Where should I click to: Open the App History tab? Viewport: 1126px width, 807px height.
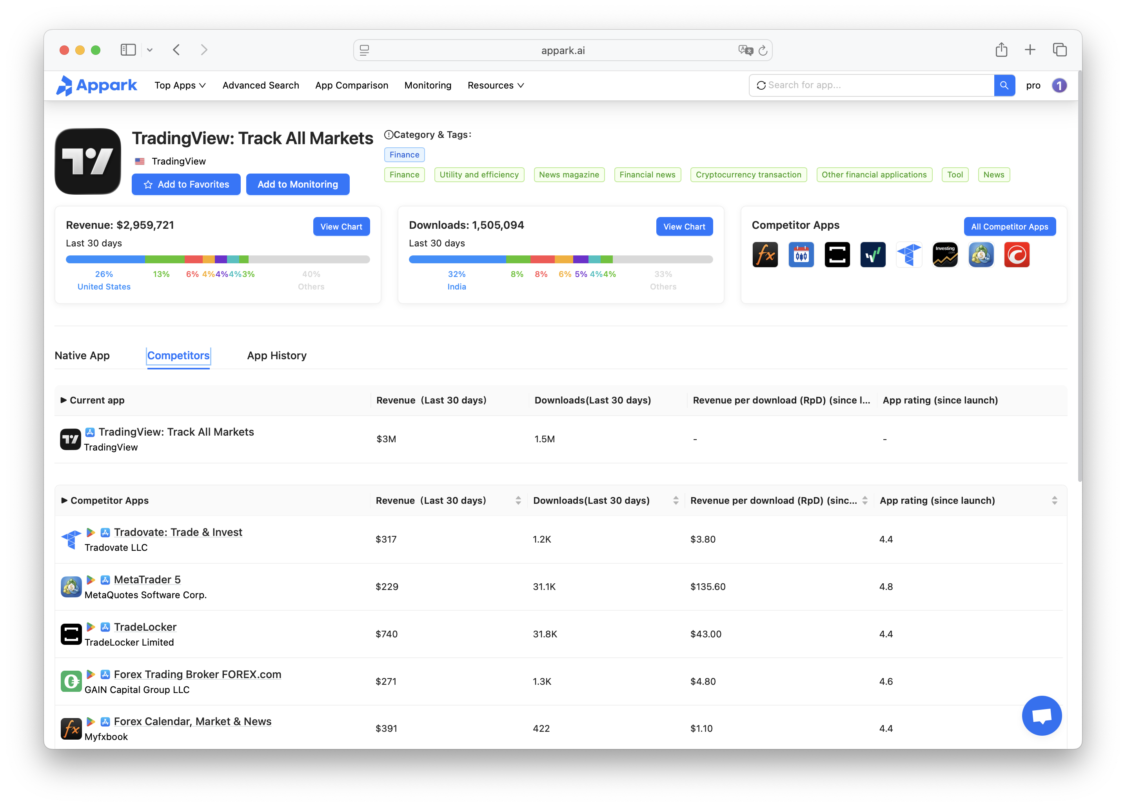276,355
